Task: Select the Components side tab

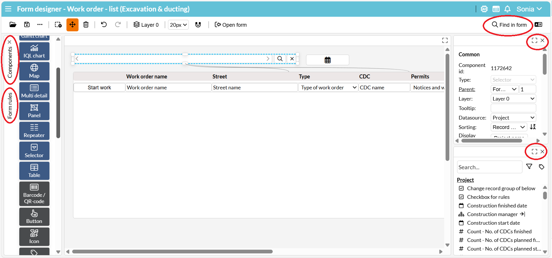Action: click(10, 62)
